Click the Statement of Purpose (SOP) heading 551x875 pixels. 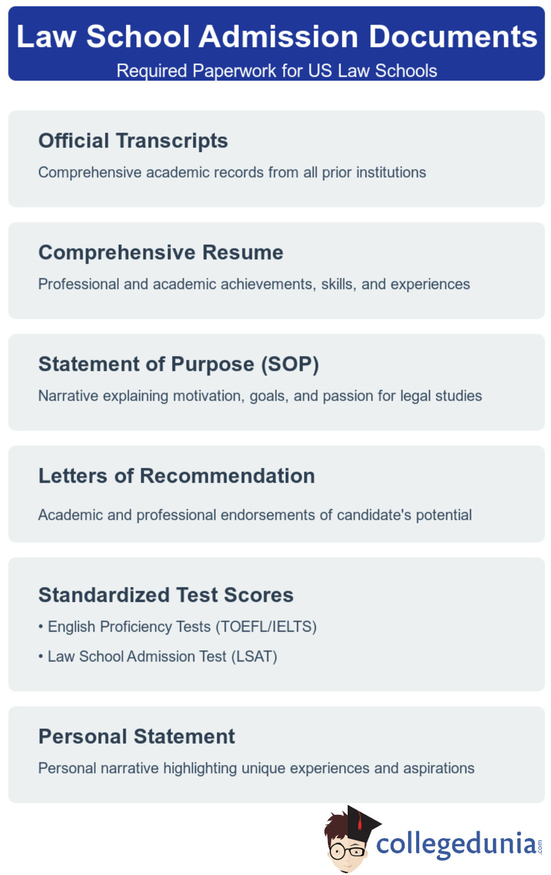point(178,364)
